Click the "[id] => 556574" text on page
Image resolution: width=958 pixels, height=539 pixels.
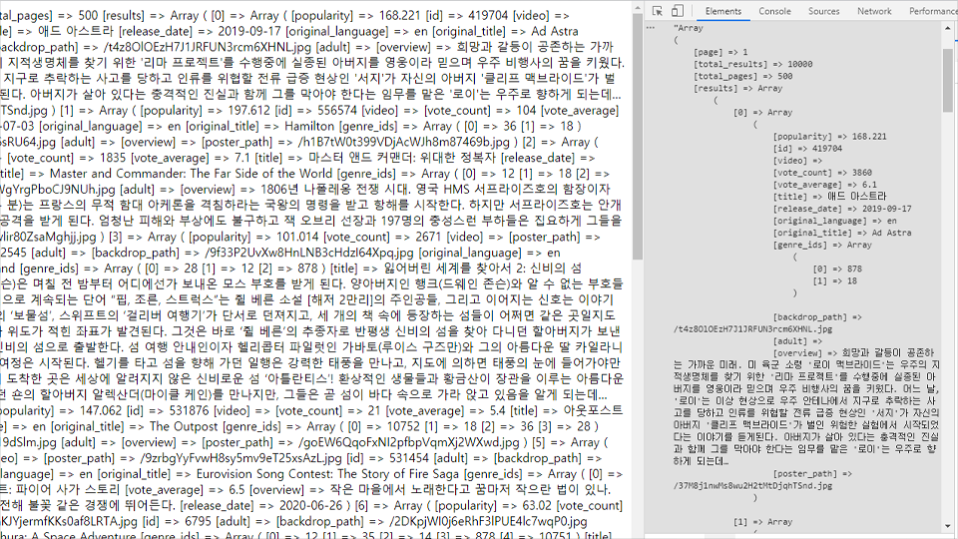(316, 110)
